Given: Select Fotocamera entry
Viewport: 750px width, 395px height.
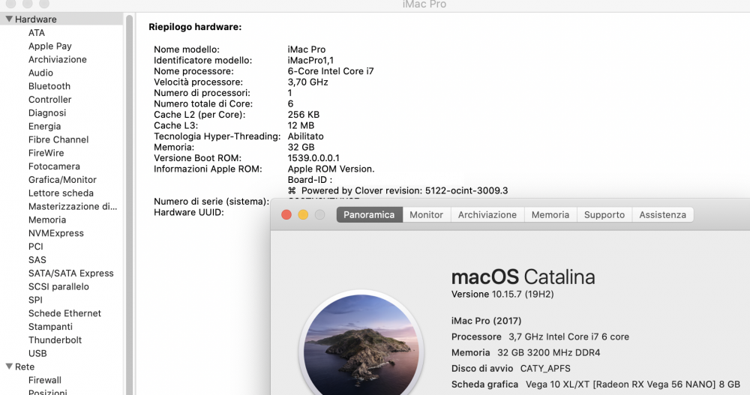Looking at the screenshot, I should 54,166.
